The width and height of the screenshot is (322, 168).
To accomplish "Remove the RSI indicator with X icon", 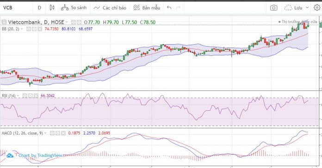I will tap(36, 96).
